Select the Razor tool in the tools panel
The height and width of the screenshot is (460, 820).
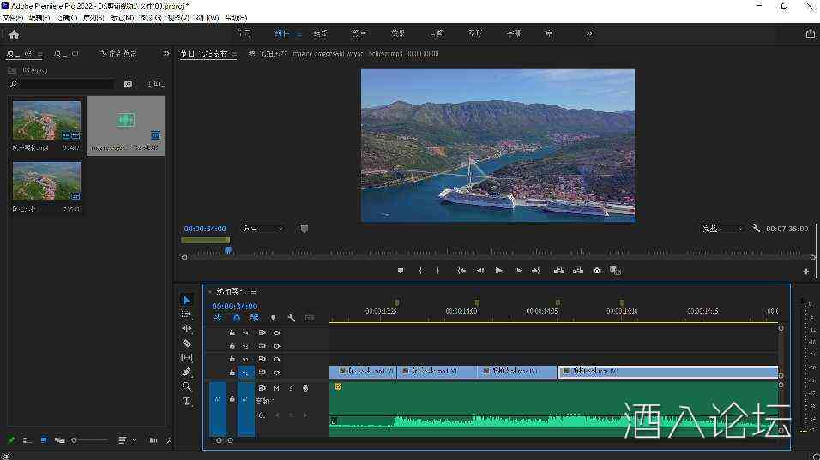[187, 343]
